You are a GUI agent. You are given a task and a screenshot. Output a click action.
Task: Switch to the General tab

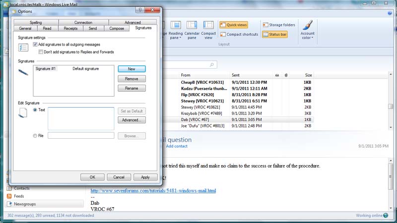click(x=25, y=28)
